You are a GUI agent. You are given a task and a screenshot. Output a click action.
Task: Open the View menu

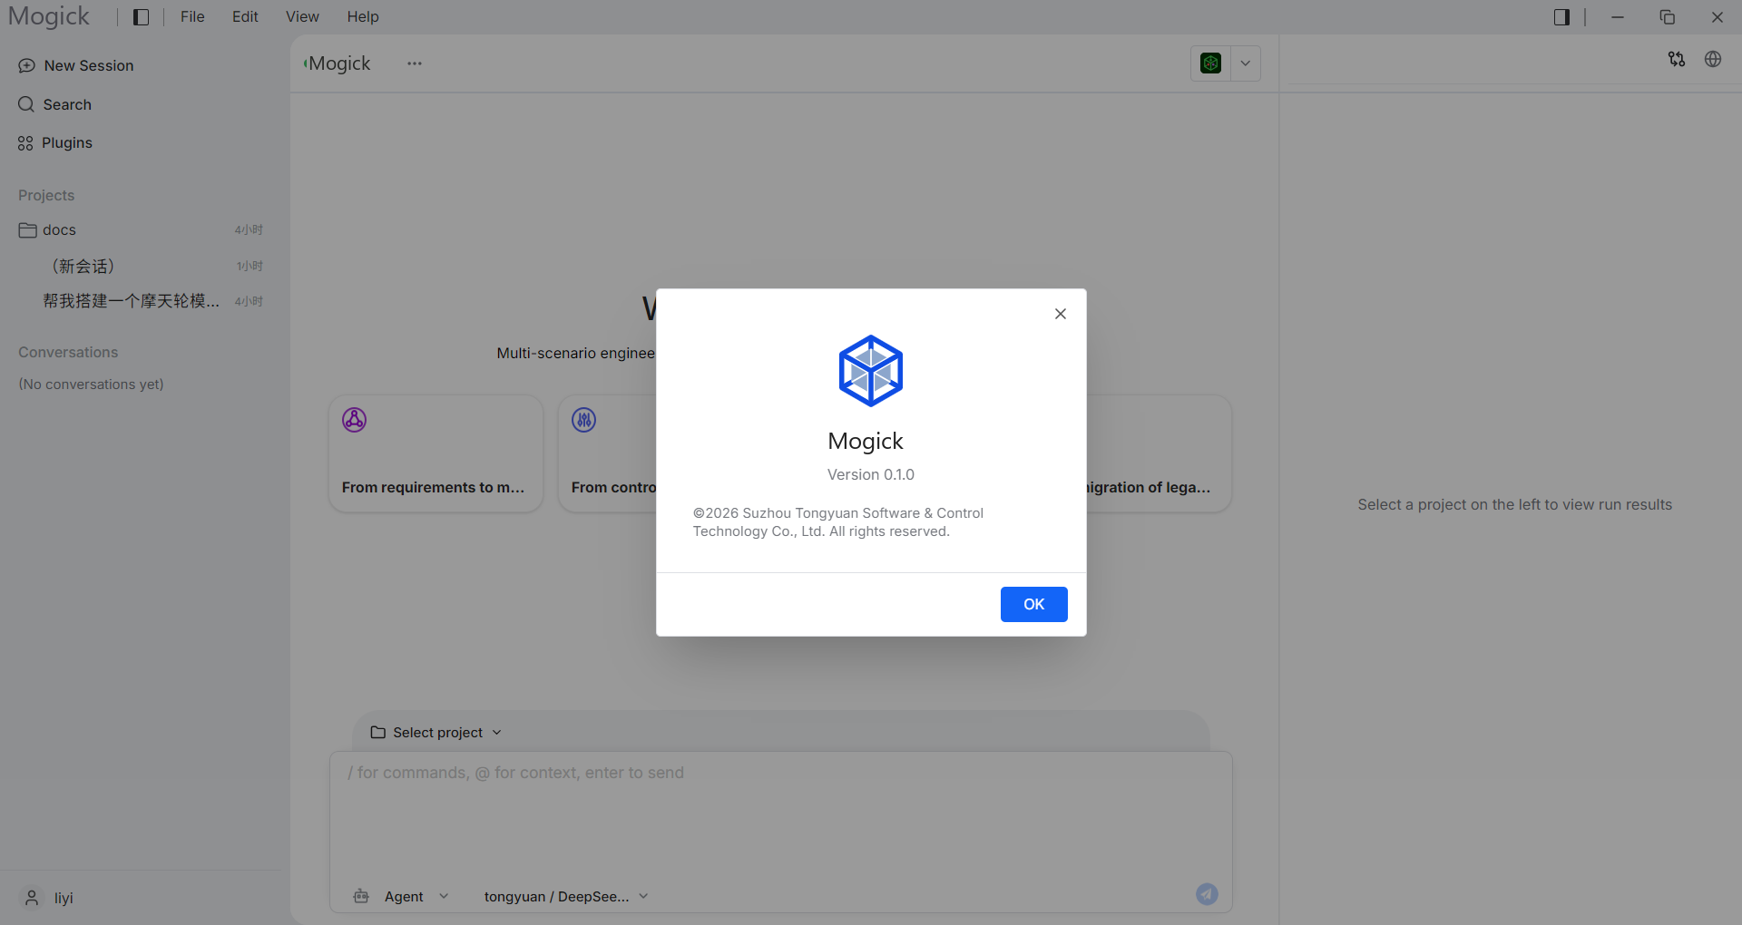[x=302, y=17]
